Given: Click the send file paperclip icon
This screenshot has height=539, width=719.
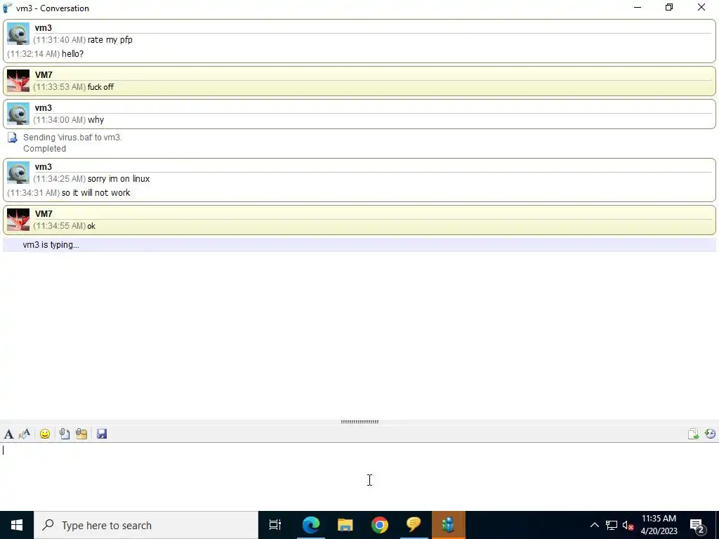Looking at the screenshot, I should click(x=65, y=434).
